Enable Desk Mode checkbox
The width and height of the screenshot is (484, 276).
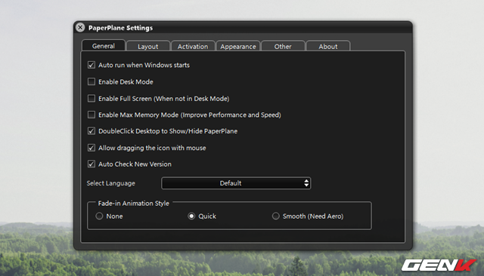(92, 81)
